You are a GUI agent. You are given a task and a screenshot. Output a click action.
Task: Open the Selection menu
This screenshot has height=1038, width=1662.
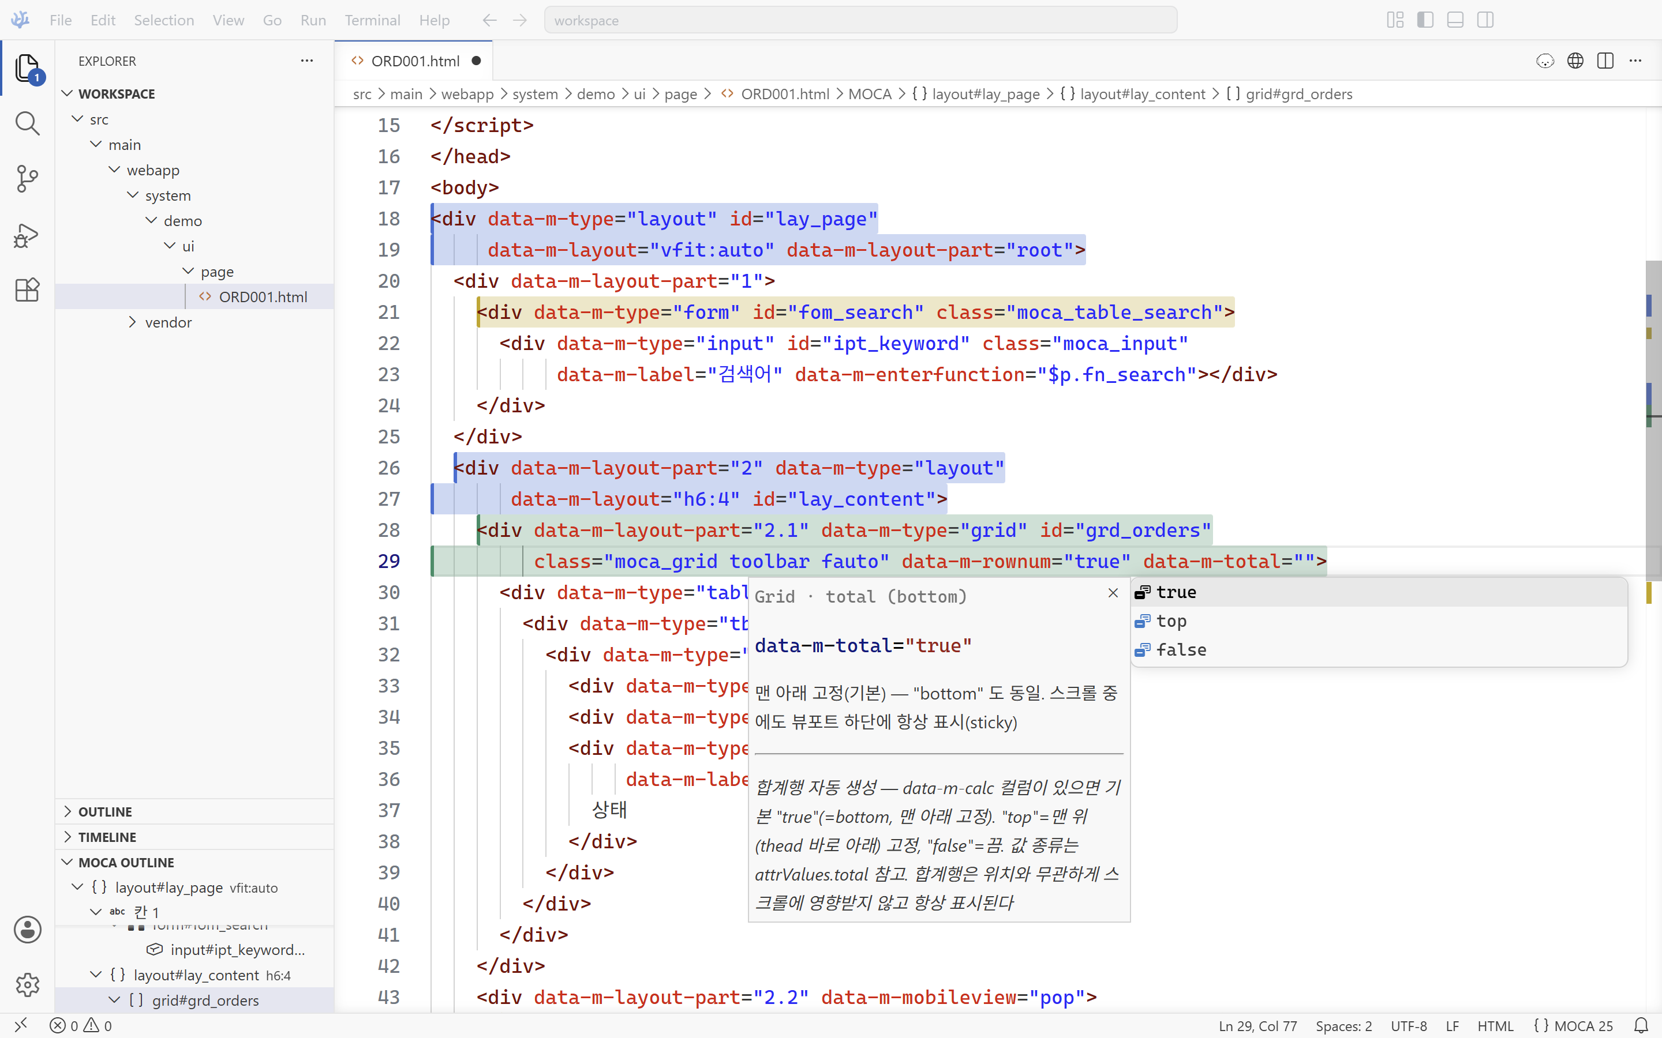tap(163, 20)
